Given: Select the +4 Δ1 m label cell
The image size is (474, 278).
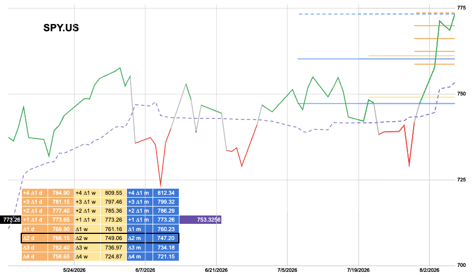Looking at the screenshot, I should point(140,193).
